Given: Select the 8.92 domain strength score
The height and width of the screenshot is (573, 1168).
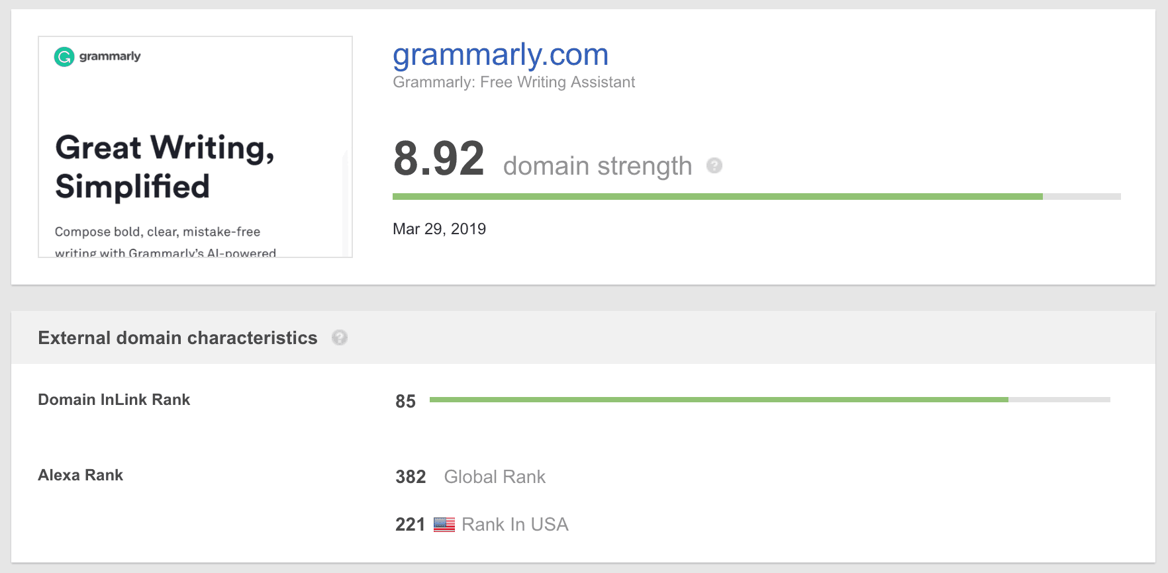Looking at the screenshot, I should 439,159.
